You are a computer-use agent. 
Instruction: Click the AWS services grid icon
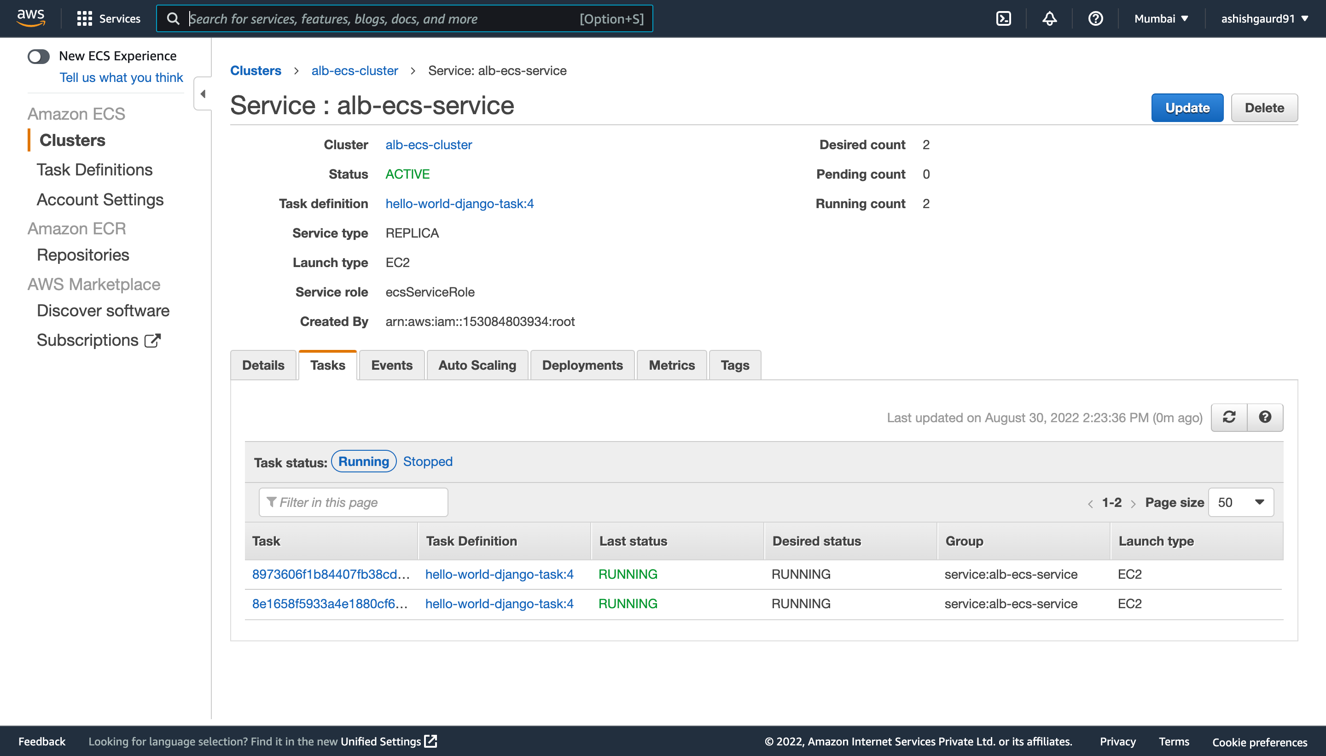pyautogui.click(x=85, y=18)
